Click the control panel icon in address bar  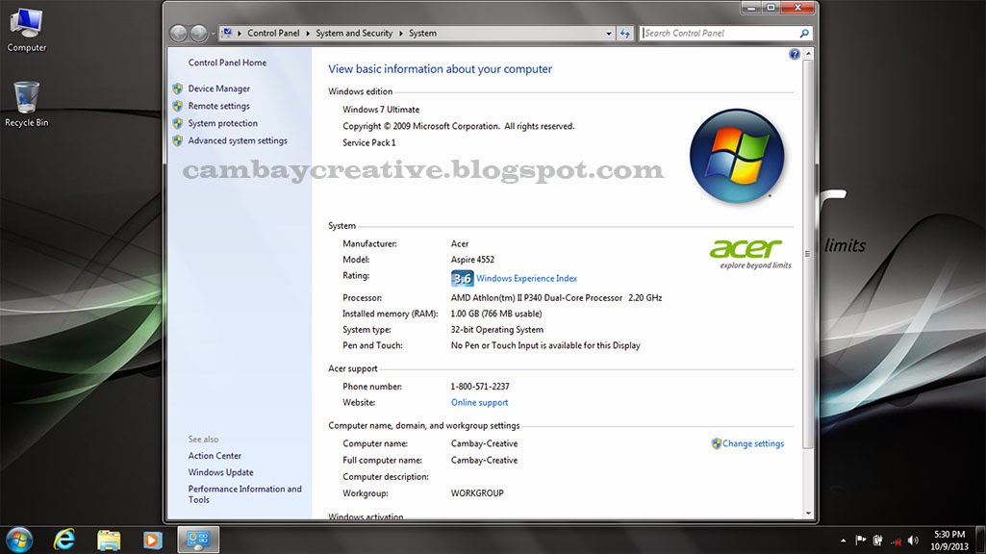click(x=227, y=33)
